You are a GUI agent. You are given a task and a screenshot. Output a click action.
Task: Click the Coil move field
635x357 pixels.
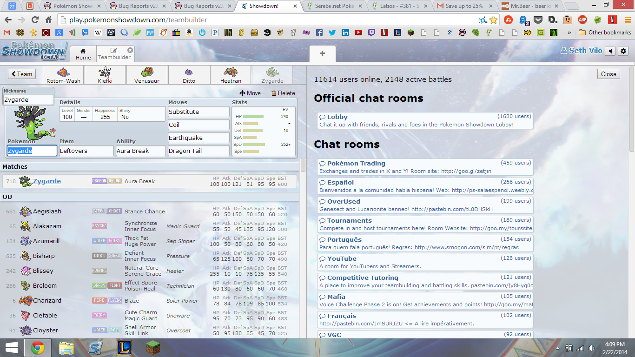click(198, 125)
